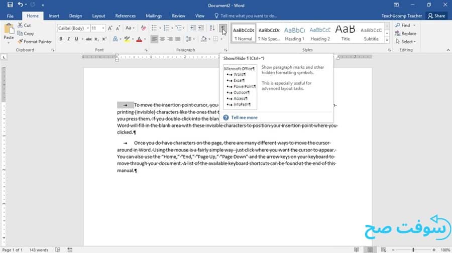
Task: Switch to the Design tab
Action: pos(75,16)
